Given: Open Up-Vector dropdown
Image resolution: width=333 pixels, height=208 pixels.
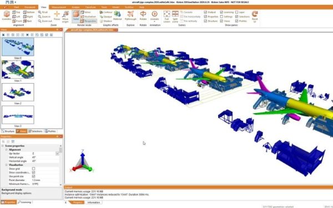Looking at the screenshot, I should [x=57, y=154].
